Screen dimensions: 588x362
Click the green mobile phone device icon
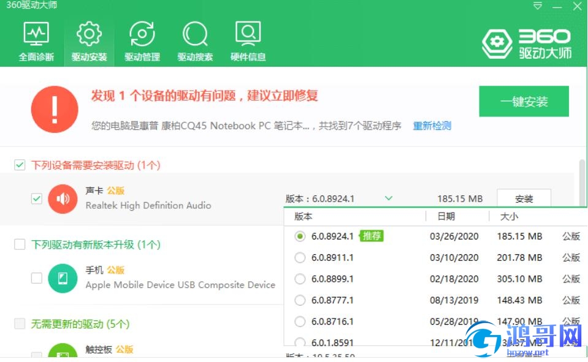(63, 279)
